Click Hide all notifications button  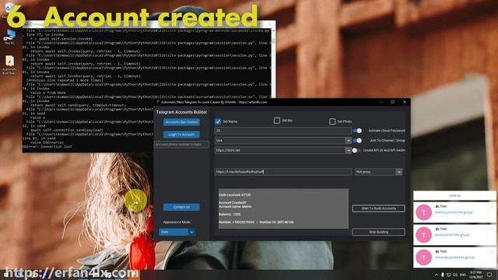tap(454, 195)
